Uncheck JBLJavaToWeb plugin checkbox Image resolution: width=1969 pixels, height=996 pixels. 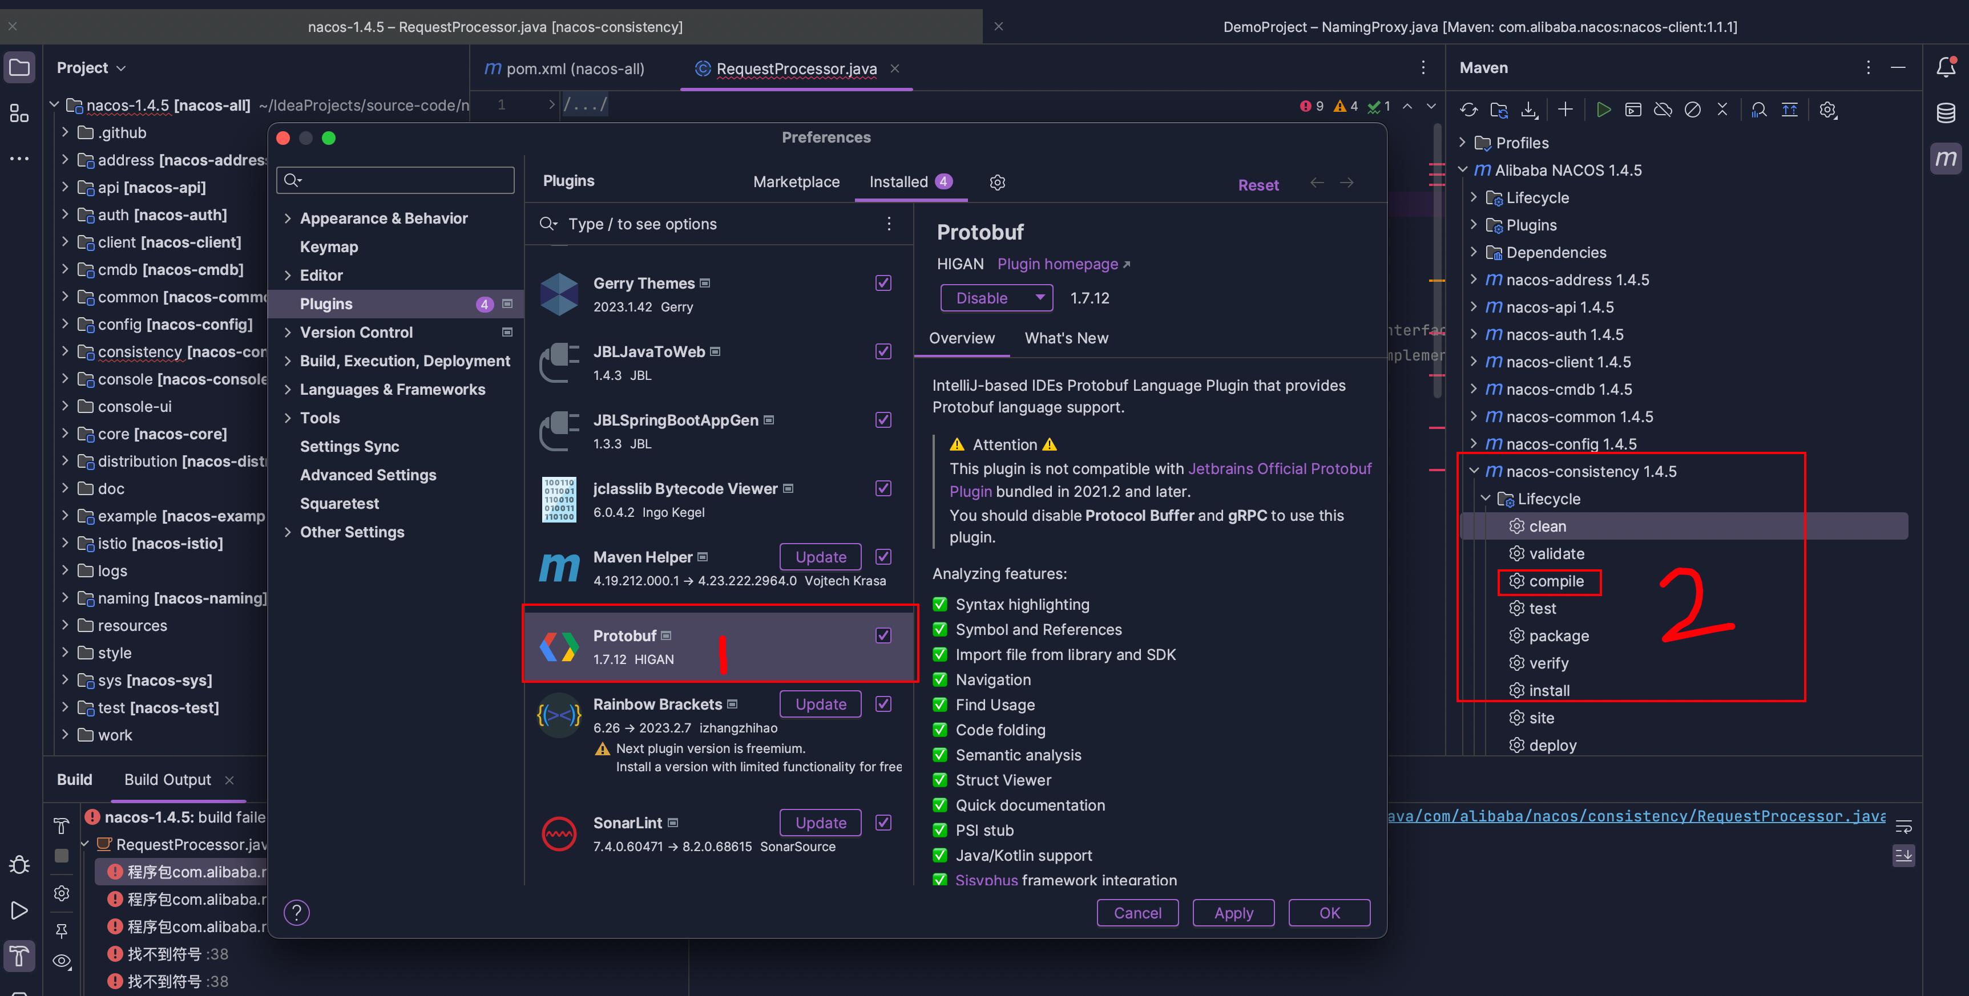tap(883, 351)
